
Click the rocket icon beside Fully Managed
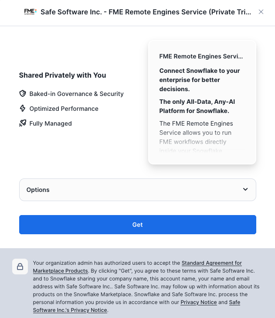pos(23,123)
